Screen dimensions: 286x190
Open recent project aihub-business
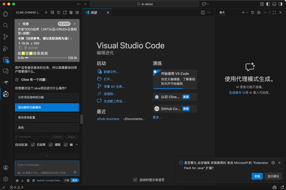coord(108,119)
